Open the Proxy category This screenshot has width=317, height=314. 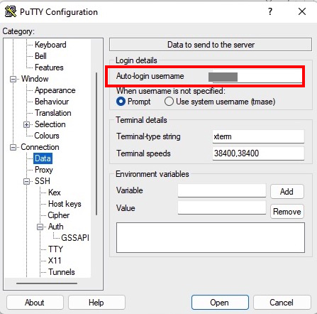click(44, 170)
